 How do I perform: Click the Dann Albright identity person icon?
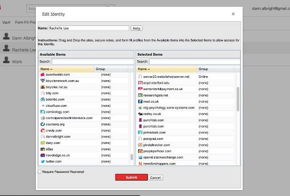click(6, 36)
